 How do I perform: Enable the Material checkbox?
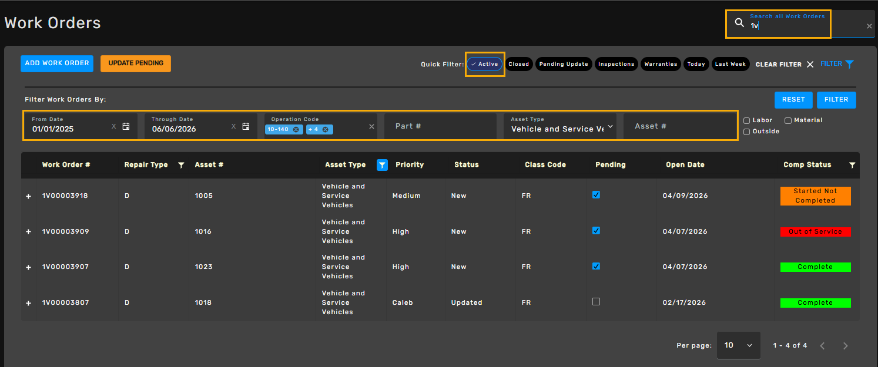point(788,120)
